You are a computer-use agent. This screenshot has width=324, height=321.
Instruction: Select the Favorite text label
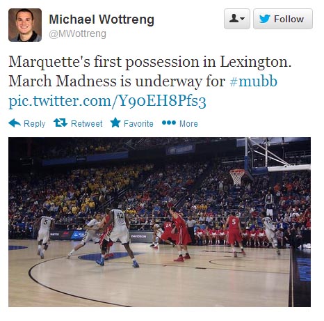pyautogui.click(x=138, y=123)
